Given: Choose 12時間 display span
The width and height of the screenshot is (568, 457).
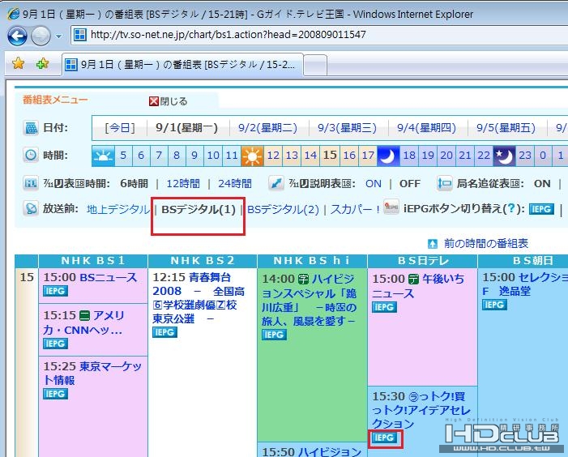Looking at the screenshot, I should [x=183, y=184].
